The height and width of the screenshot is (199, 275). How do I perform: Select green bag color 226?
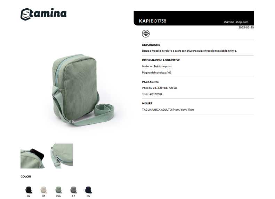point(58,190)
